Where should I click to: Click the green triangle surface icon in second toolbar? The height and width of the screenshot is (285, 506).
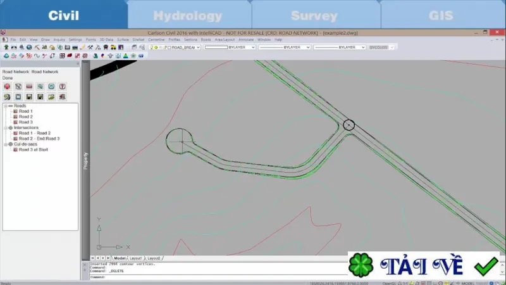[125, 56]
